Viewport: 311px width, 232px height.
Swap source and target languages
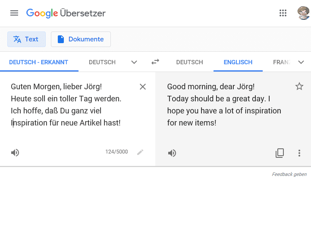[155, 62]
